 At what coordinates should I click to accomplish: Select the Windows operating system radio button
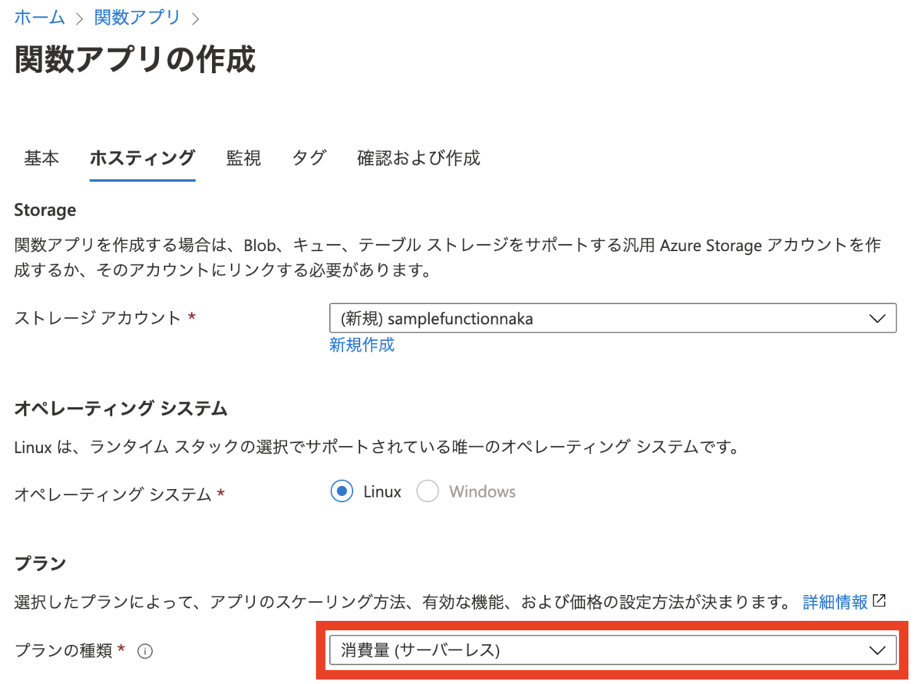pos(427,491)
